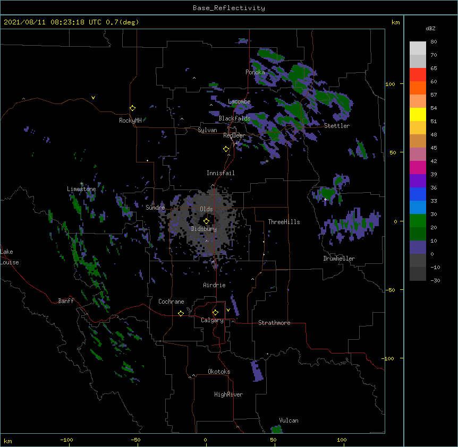
Task: Click the Innisfail city label
Action: (220, 173)
